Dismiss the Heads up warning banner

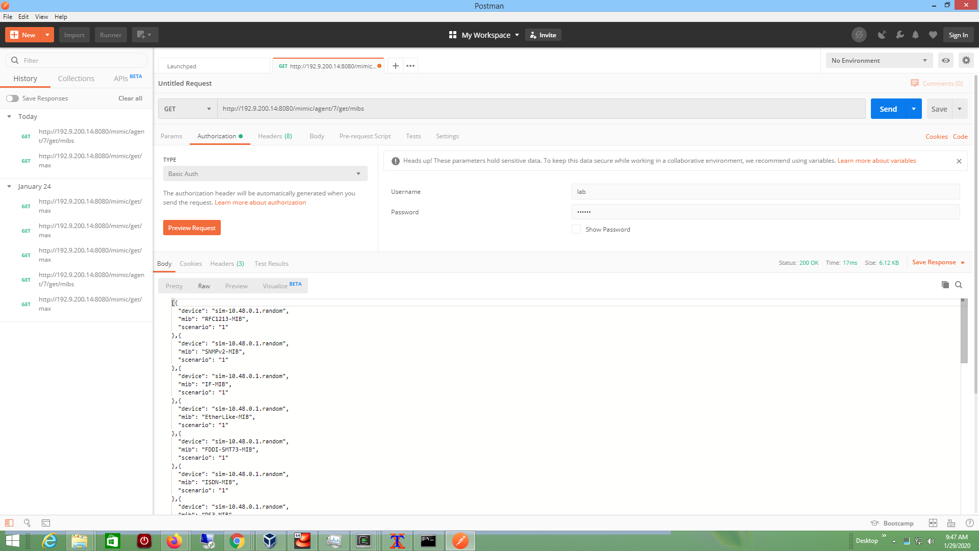[959, 161]
